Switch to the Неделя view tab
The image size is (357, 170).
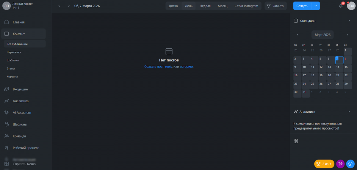point(205,6)
